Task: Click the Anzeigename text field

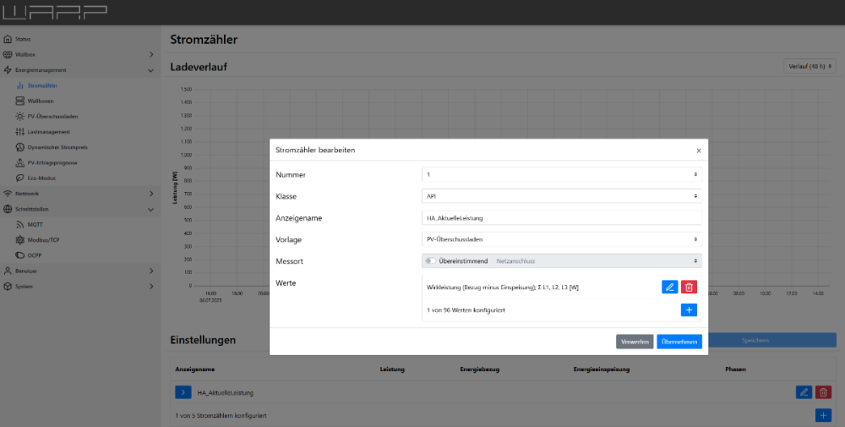Action: 561,218
